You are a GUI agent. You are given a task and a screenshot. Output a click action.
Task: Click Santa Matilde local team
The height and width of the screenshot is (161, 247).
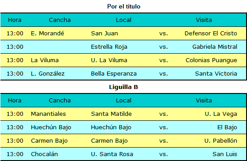coord(111,114)
